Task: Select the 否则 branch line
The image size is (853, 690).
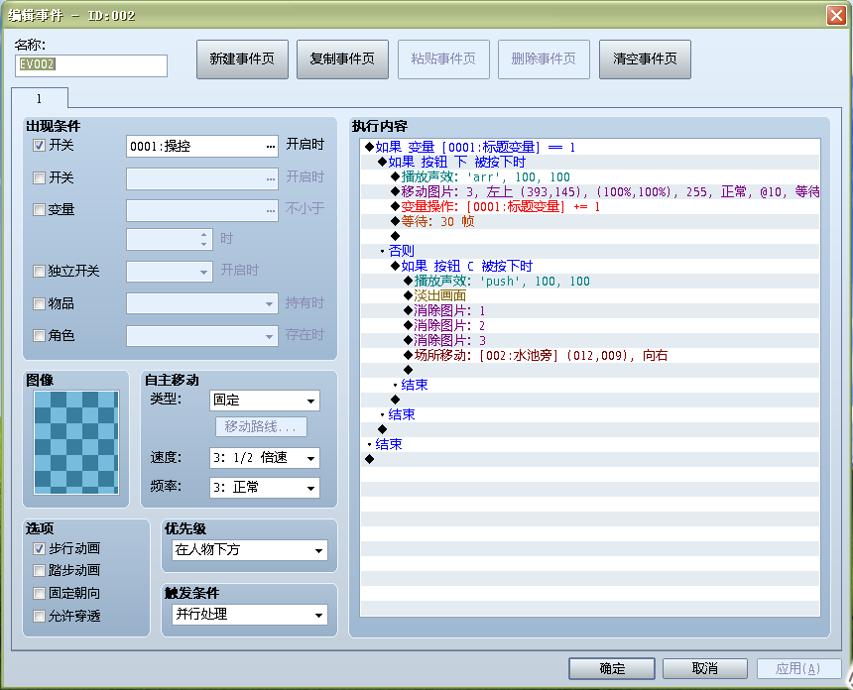Action: tap(590, 251)
